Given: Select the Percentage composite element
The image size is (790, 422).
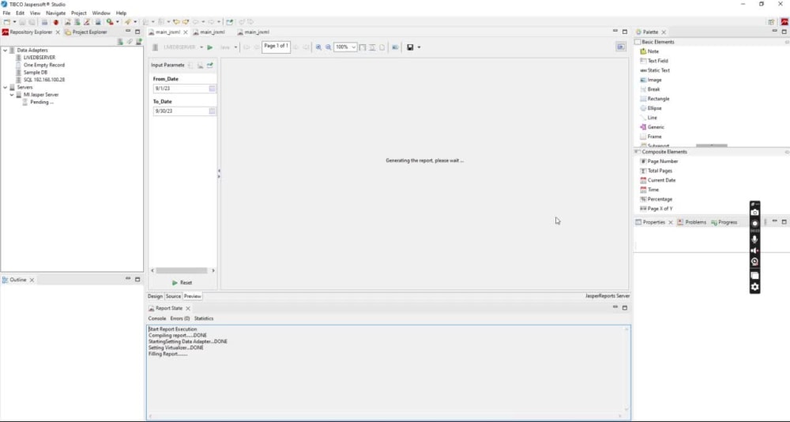Looking at the screenshot, I should pos(656,199).
